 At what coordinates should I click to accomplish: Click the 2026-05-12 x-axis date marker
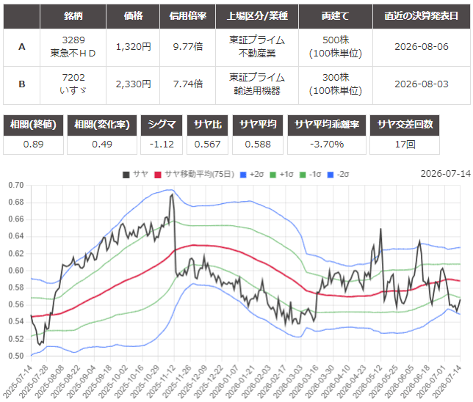tap(369, 380)
